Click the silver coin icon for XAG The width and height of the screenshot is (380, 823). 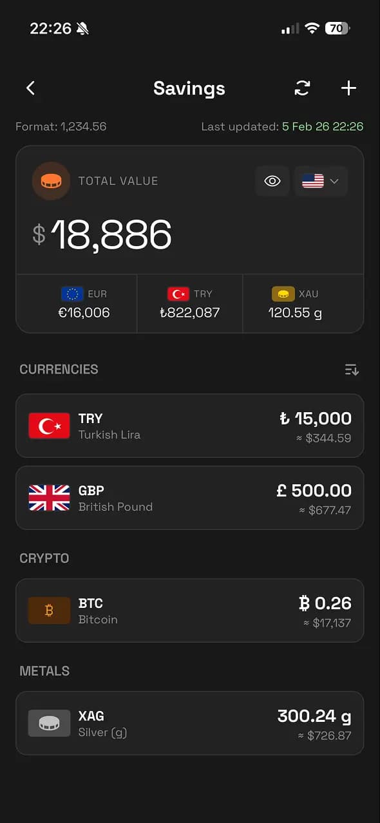point(49,723)
